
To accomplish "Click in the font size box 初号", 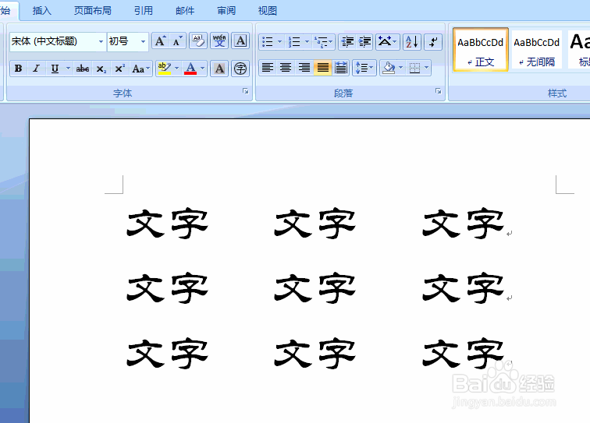I will [123, 41].
